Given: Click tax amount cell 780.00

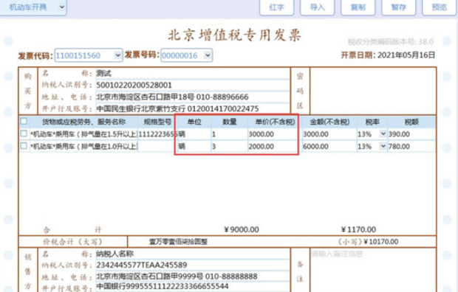Looking at the screenshot, I should point(411,146).
